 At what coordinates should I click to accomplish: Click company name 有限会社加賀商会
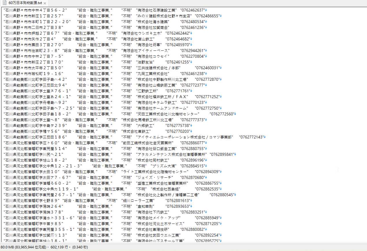coord(153,27)
